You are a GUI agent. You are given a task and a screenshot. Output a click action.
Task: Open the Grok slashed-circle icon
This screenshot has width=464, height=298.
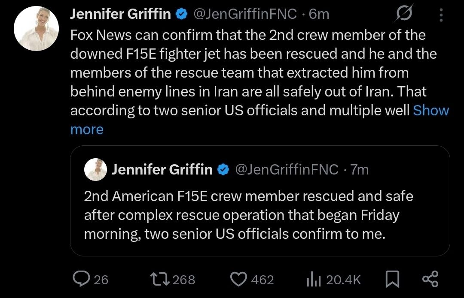(x=404, y=13)
